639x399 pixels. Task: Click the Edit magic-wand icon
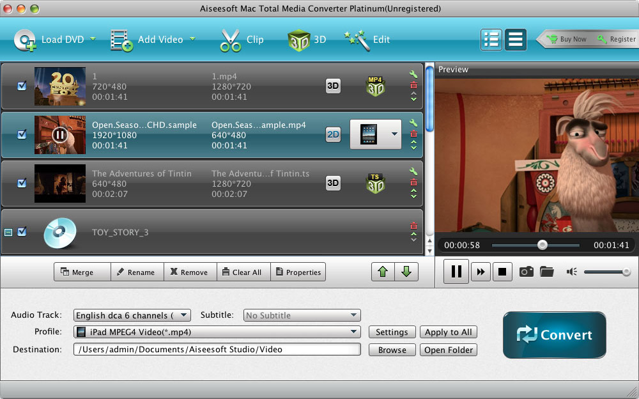click(x=354, y=39)
